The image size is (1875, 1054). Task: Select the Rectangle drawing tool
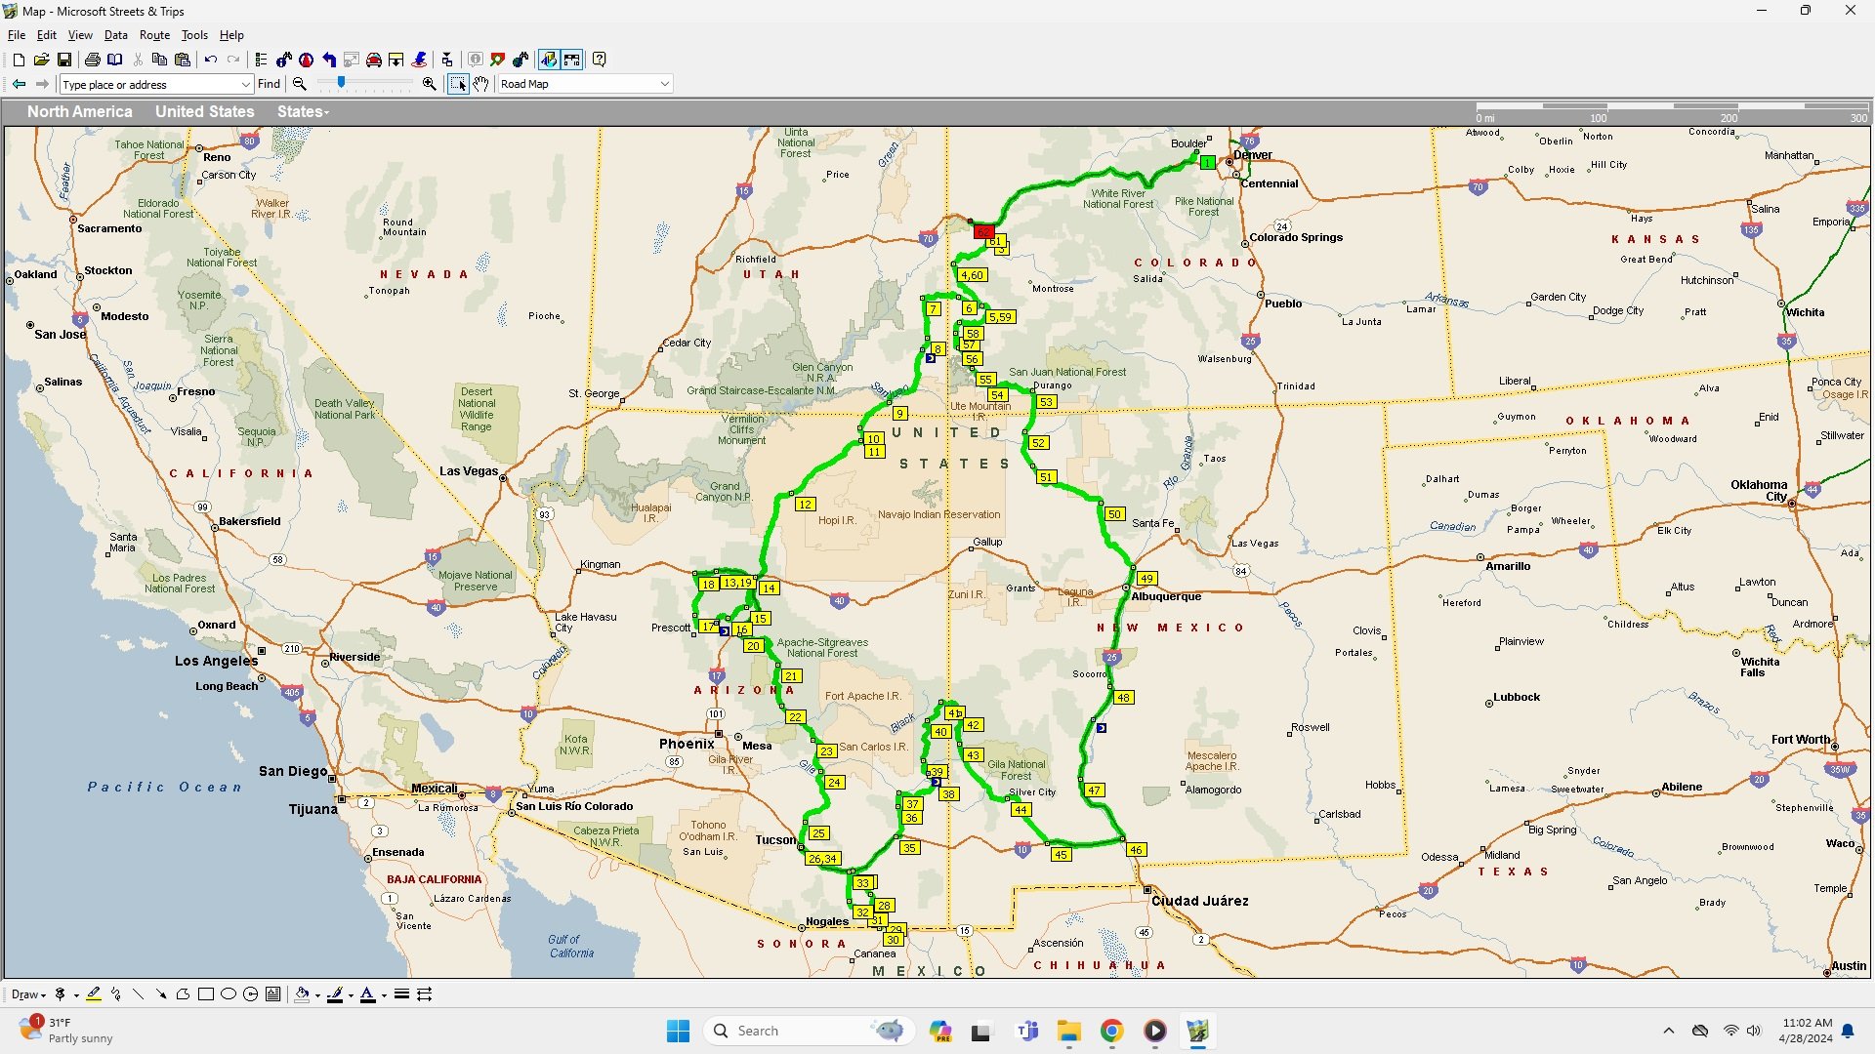206,994
